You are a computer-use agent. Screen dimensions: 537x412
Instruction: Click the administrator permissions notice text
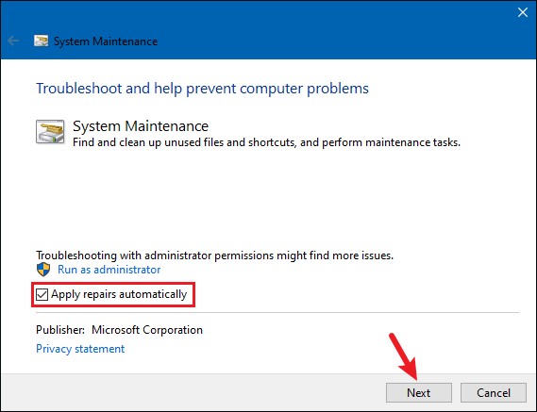click(215, 255)
